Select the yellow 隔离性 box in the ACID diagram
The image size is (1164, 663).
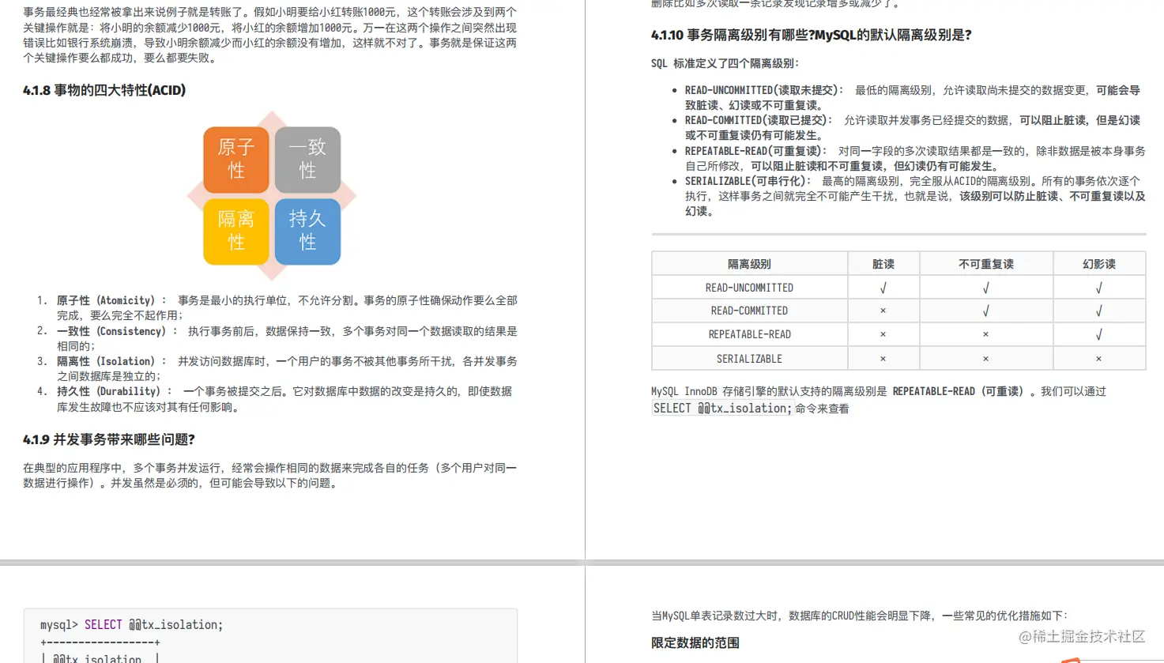click(236, 231)
